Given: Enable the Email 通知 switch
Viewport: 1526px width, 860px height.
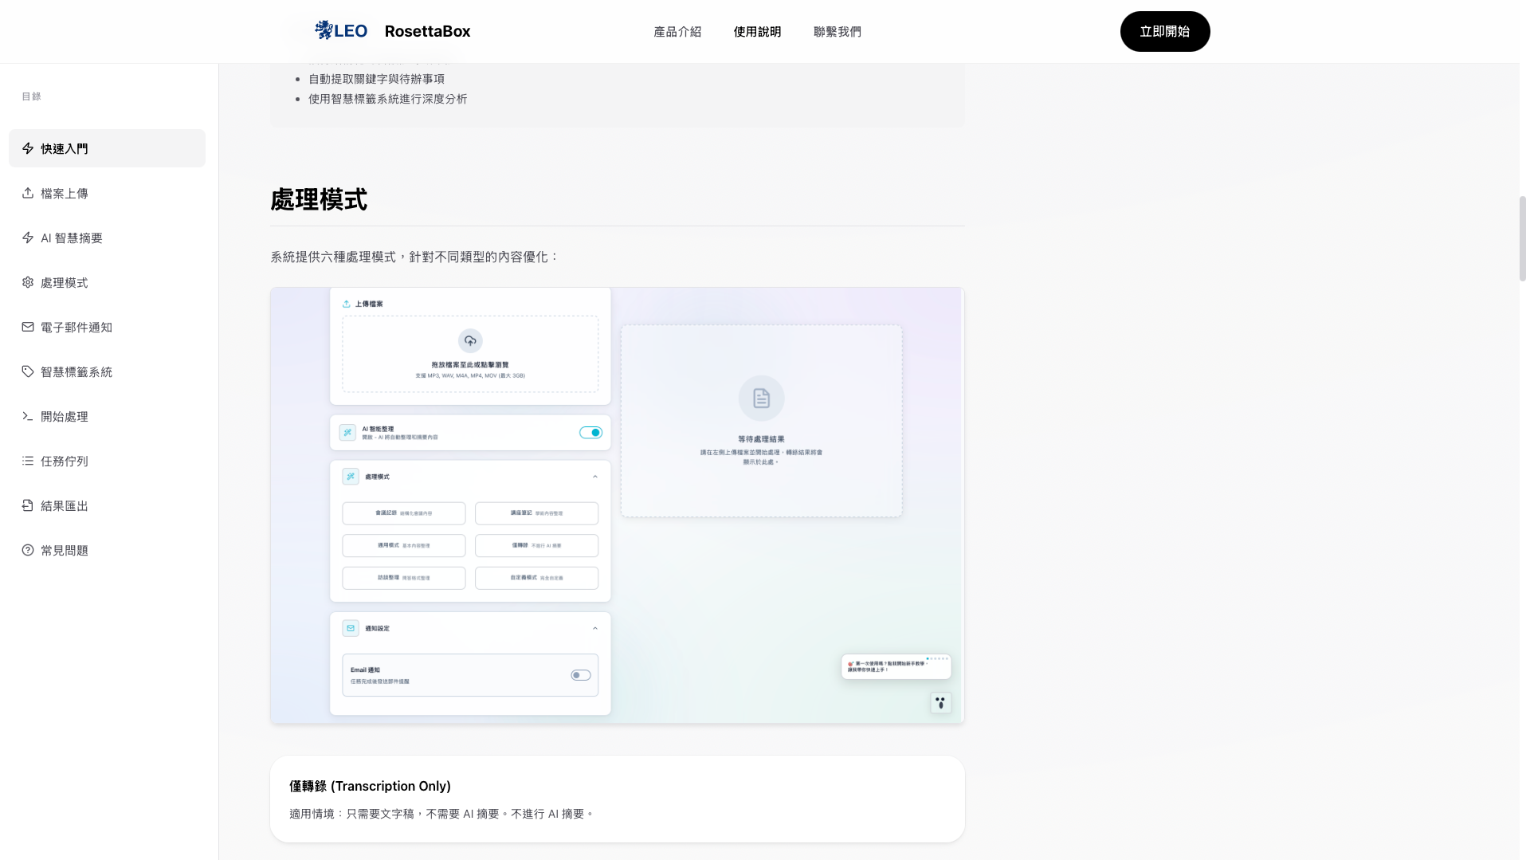Looking at the screenshot, I should click(x=581, y=675).
